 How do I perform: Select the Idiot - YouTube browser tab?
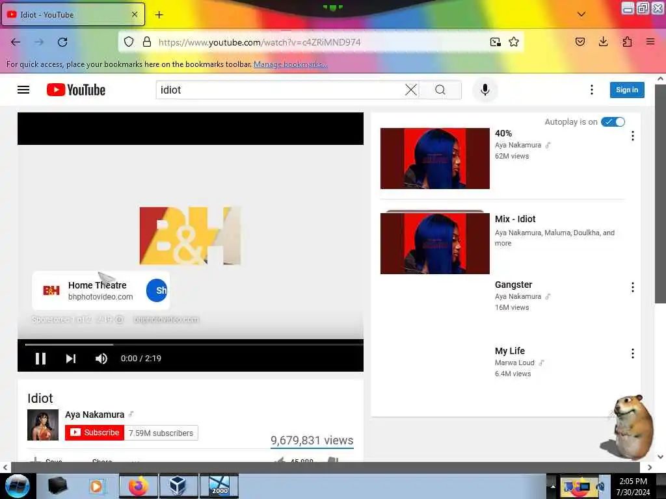[x=73, y=14]
